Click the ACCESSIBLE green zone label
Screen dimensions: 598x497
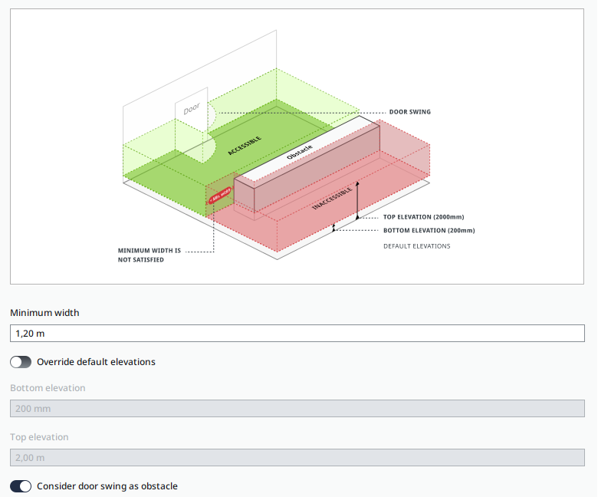[x=245, y=146]
